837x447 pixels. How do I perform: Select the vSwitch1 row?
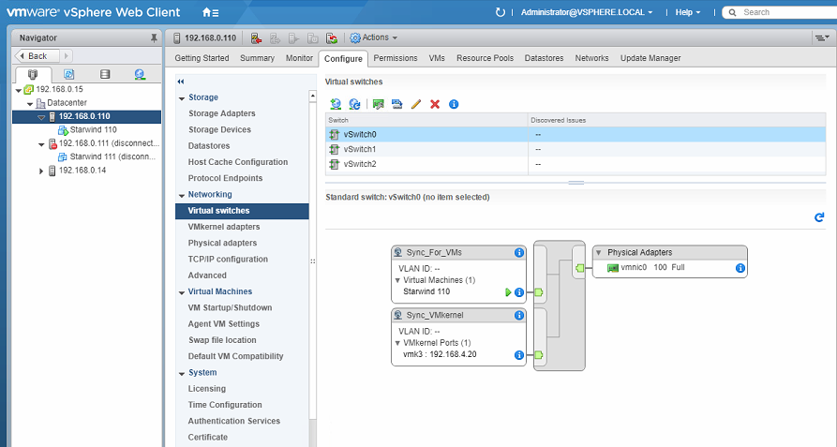(575, 149)
